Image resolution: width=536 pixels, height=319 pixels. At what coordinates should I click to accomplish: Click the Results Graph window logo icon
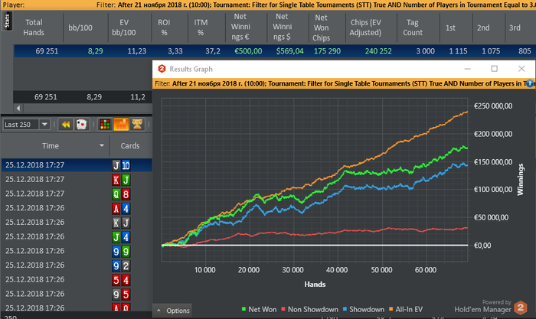click(x=162, y=69)
